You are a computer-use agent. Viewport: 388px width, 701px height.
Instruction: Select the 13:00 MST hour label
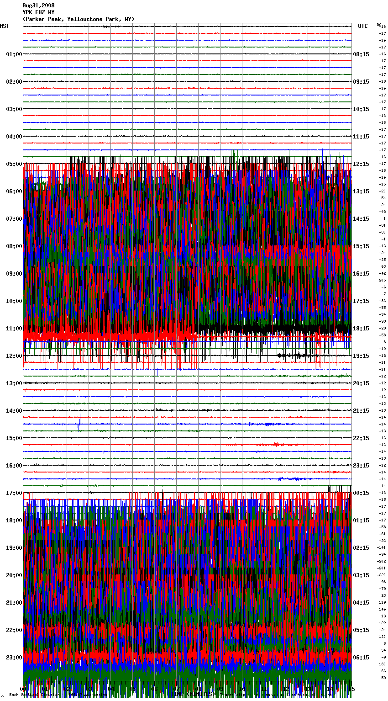(x=14, y=383)
